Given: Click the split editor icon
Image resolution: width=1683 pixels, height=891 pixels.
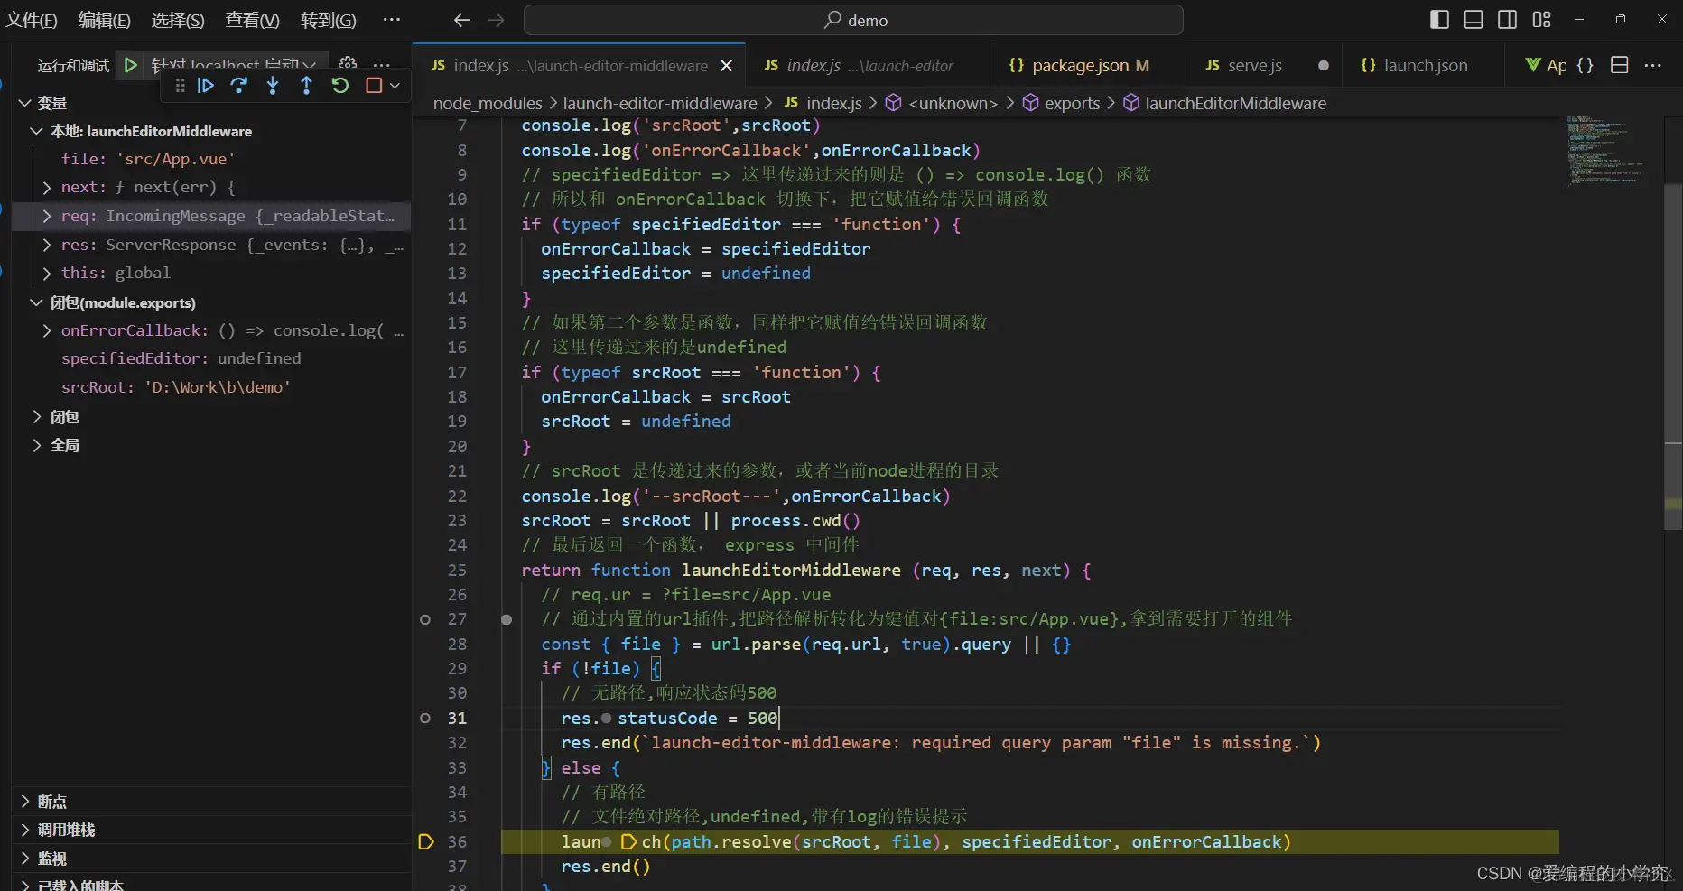Looking at the screenshot, I should (1620, 65).
